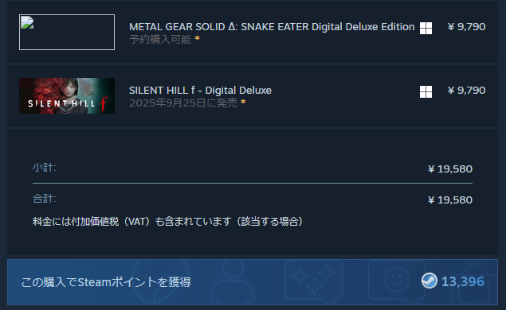The width and height of the screenshot is (506, 310).
Task: Click the ¥ 9,790 price for METAL GEAR SOLID
Action: [x=467, y=27]
